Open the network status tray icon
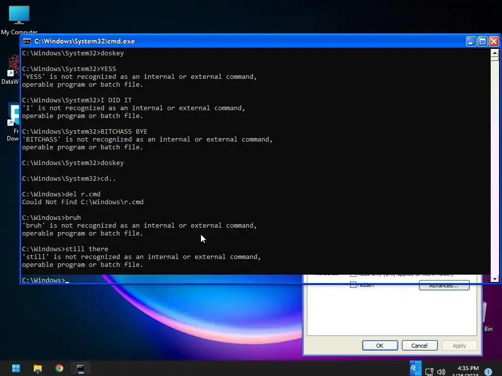This screenshot has width=502, height=376. tap(429, 372)
